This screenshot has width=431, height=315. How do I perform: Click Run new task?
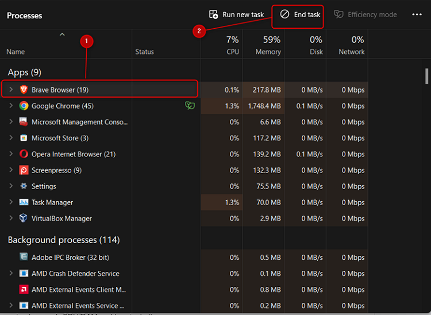coord(236,14)
